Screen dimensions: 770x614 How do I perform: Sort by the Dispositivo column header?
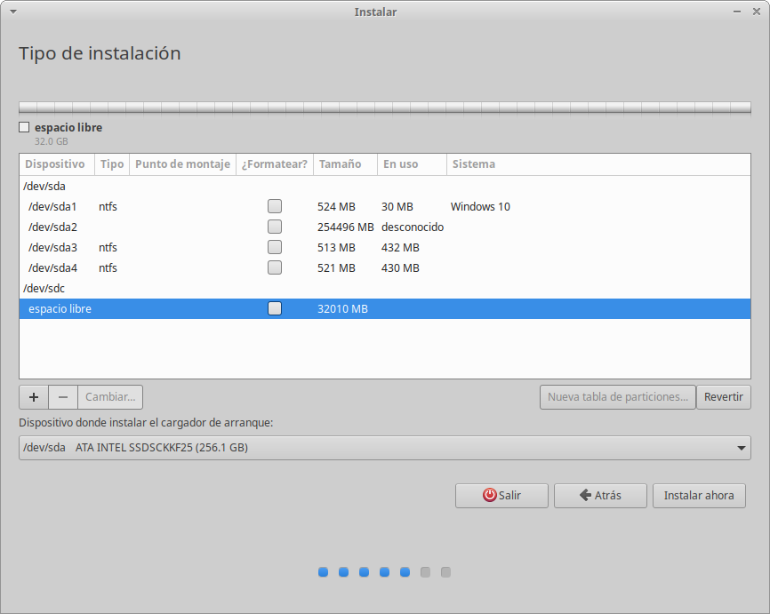click(x=55, y=164)
